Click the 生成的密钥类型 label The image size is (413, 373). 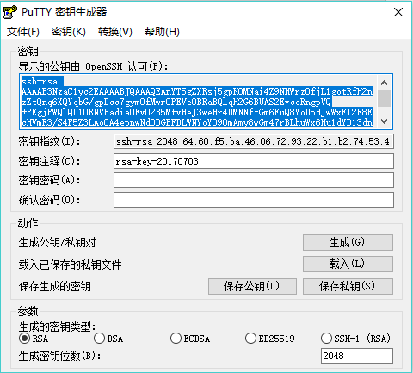pos(57,326)
